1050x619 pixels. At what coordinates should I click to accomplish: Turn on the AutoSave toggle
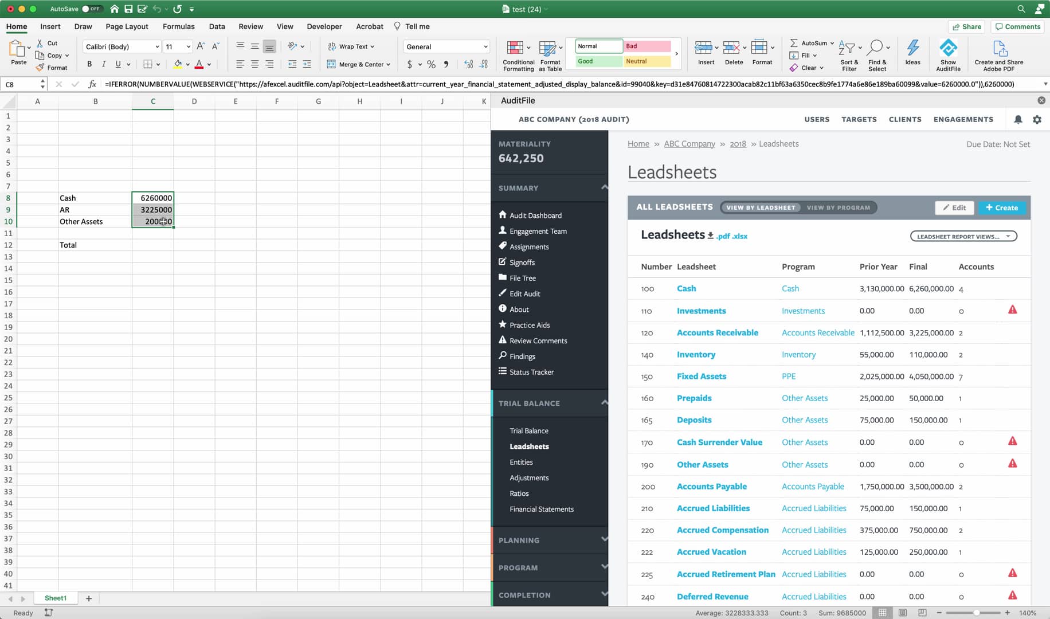[91, 9]
